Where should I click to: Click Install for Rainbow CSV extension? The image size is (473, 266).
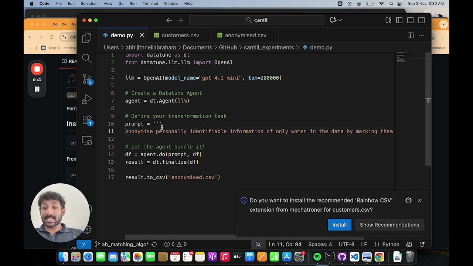pyautogui.click(x=339, y=225)
